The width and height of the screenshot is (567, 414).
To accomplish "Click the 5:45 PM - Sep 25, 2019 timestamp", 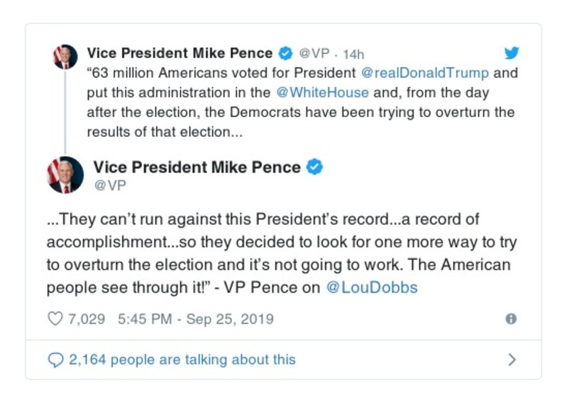I will coord(195,320).
